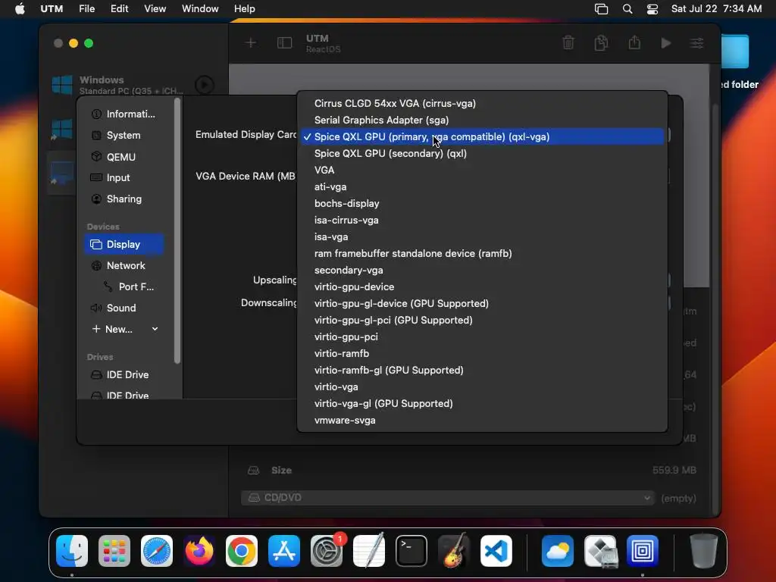Select Network device in sidebar

point(124,266)
